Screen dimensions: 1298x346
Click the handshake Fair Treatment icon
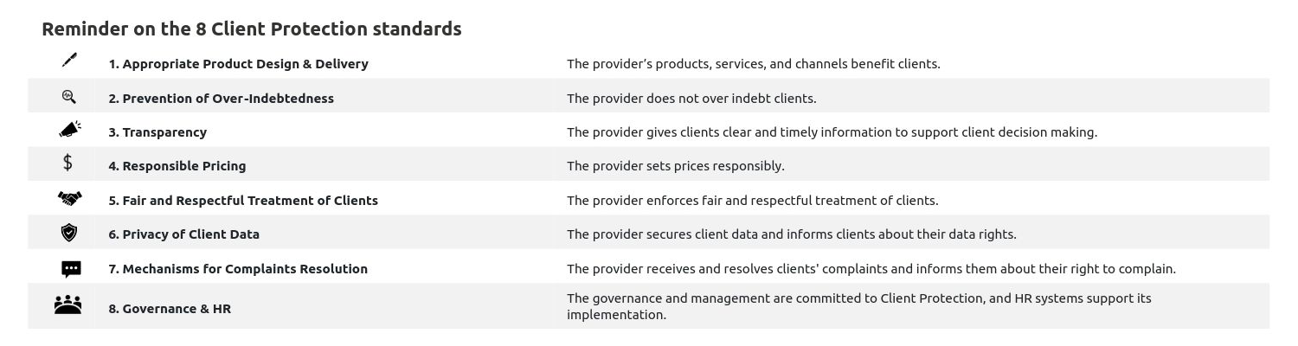pos(69,199)
